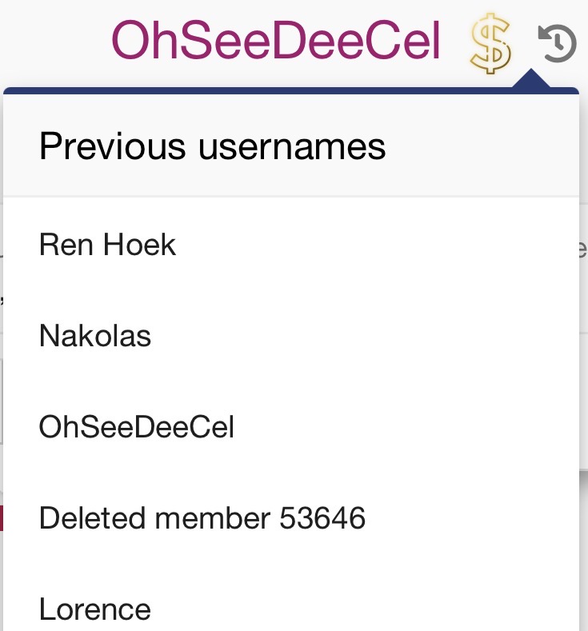Image resolution: width=588 pixels, height=631 pixels.
Task: Click the word member in fourth entry
Action: coord(213,518)
